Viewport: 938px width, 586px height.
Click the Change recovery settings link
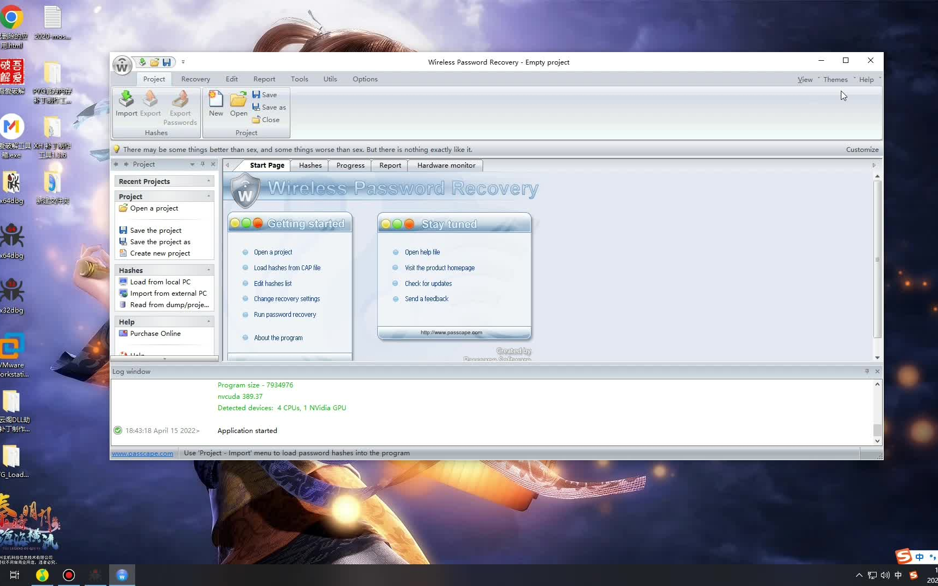tap(287, 299)
